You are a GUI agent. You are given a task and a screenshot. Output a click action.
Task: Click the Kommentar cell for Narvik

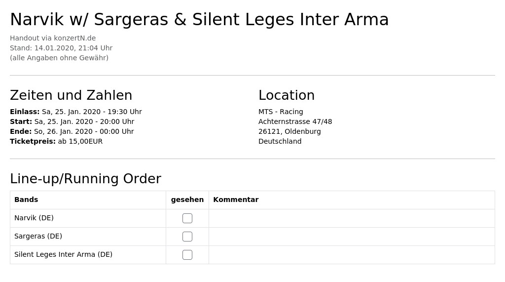(x=352, y=218)
